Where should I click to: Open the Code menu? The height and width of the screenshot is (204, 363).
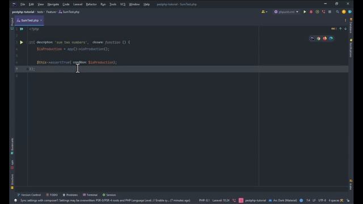coord(66,4)
